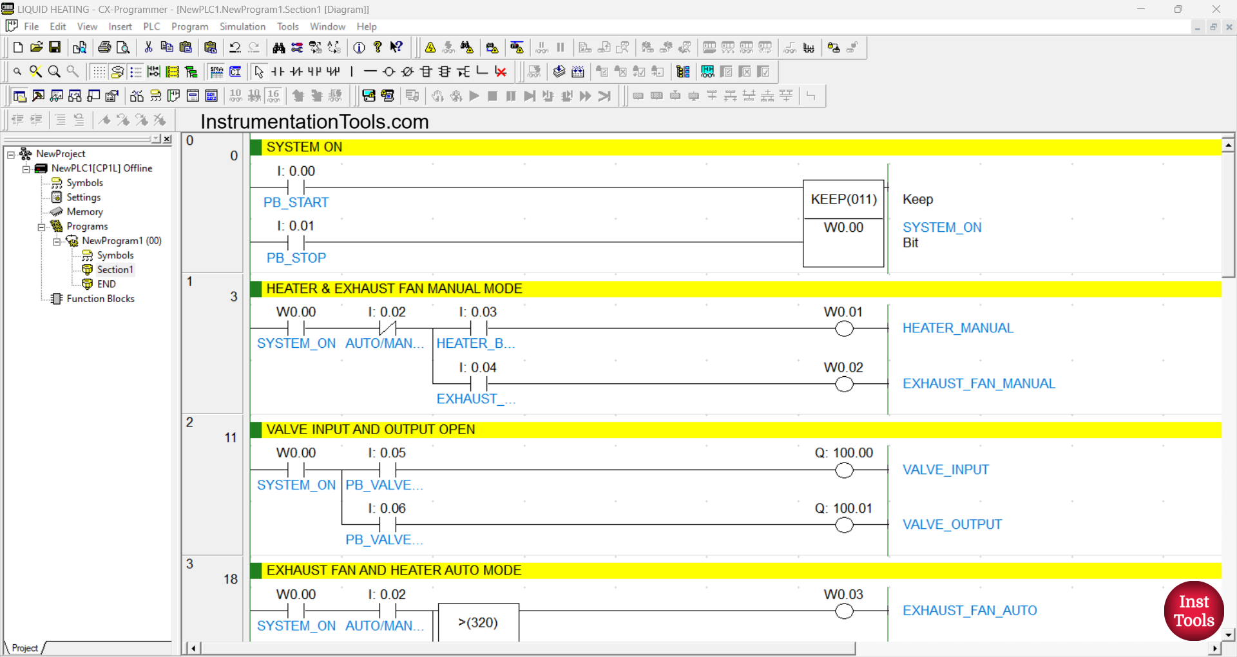Select the New Coil tool
Image resolution: width=1237 pixels, height=657 pixels.
tap(388, 71)
